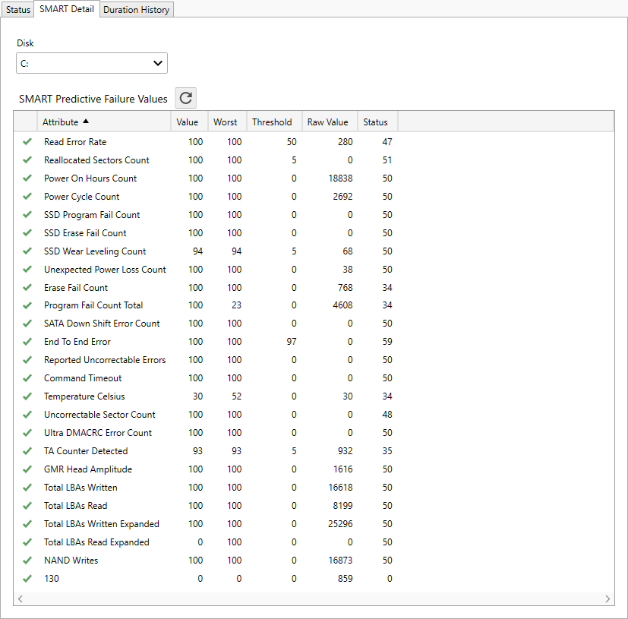Click the Worst column header
This screenshot has height=619, width=628.
point(226,122)
